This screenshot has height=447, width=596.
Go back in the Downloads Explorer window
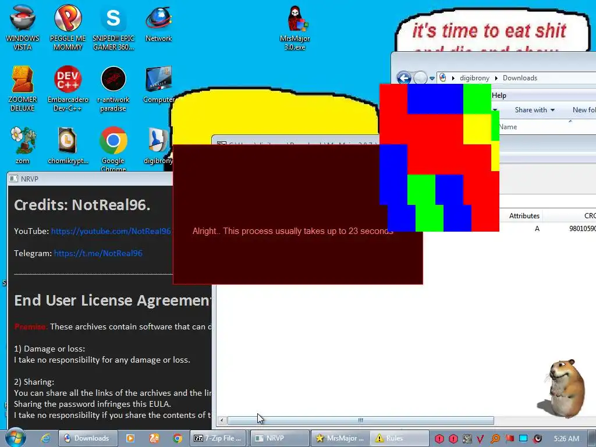click(404, 78)
